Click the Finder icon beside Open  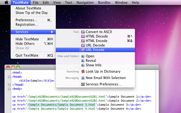tap(83, 56)
